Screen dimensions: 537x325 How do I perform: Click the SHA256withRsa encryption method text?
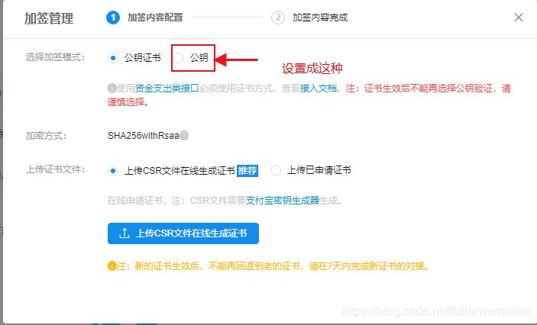(x=143, y=136)
